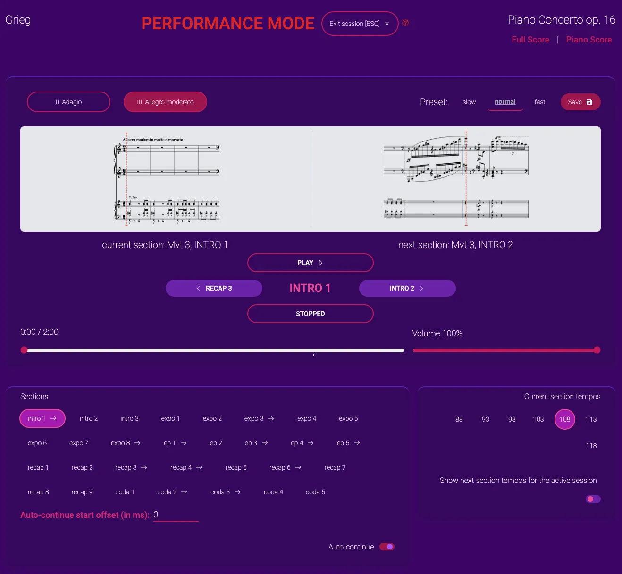Click the volume slider handle

597,350
